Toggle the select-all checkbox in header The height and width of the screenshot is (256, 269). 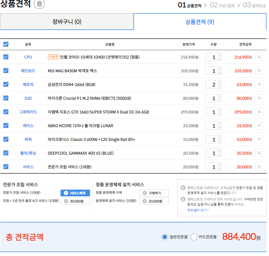tap(6, 44)
